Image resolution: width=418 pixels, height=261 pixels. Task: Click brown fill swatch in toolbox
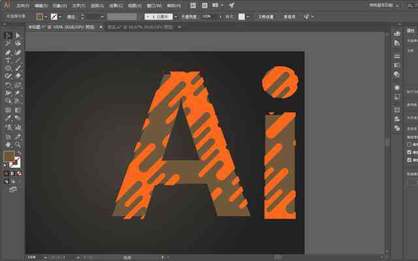[x=8, y=157]
